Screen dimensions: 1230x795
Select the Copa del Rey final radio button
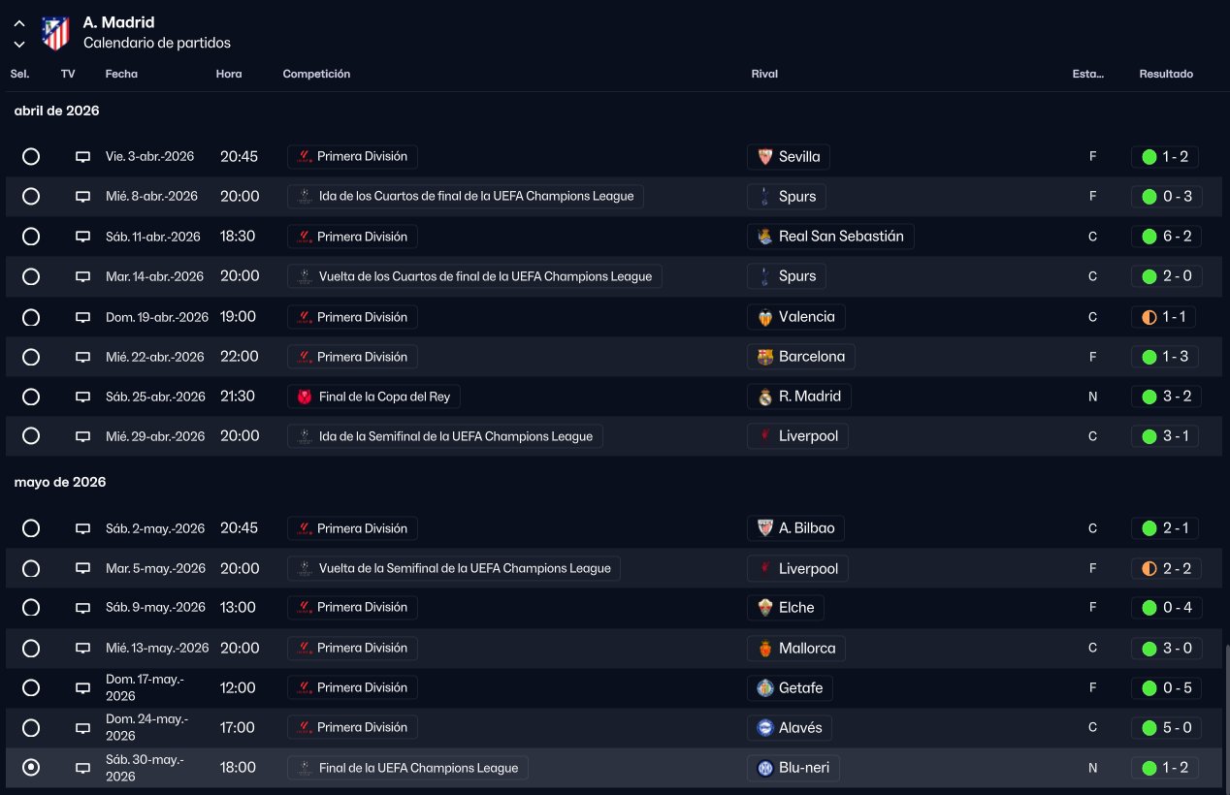click(31, 397)
